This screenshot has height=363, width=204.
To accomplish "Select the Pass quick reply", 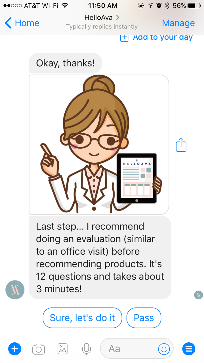I will [144, 318].
